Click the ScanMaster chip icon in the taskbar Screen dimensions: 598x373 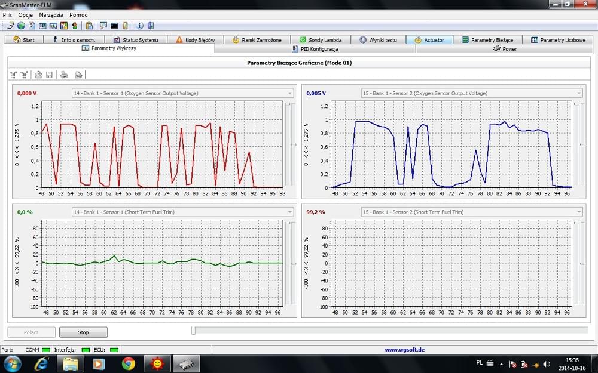coord(187,364)
